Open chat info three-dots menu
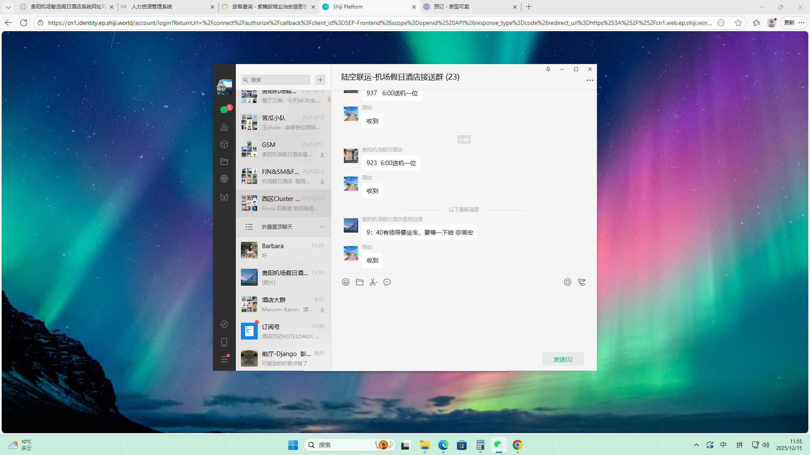This screenshot has height=455, width=810. (x=589, y=80)
